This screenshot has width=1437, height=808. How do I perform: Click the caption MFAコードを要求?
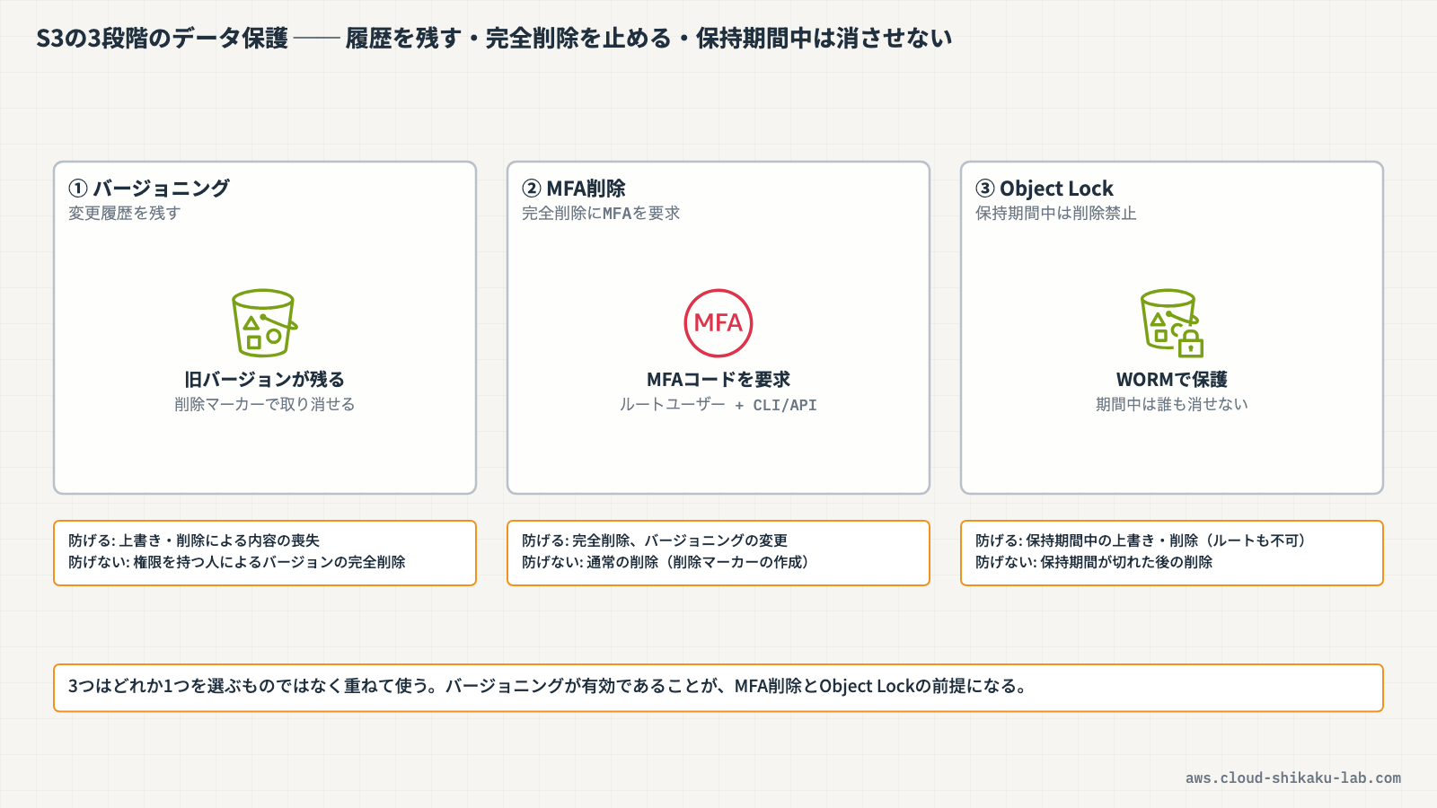pyautogui.click(x=718, y=379)
